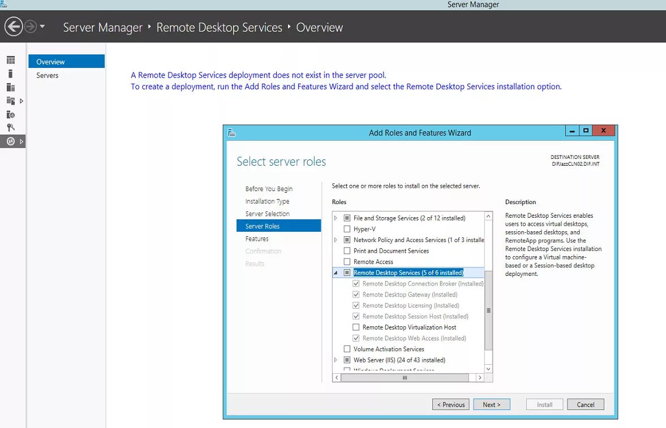The width and height of the screenshot is (666, 428).
Task: Minimize the Add Roles and Features Wizard
Action: [x=572, y=131]
